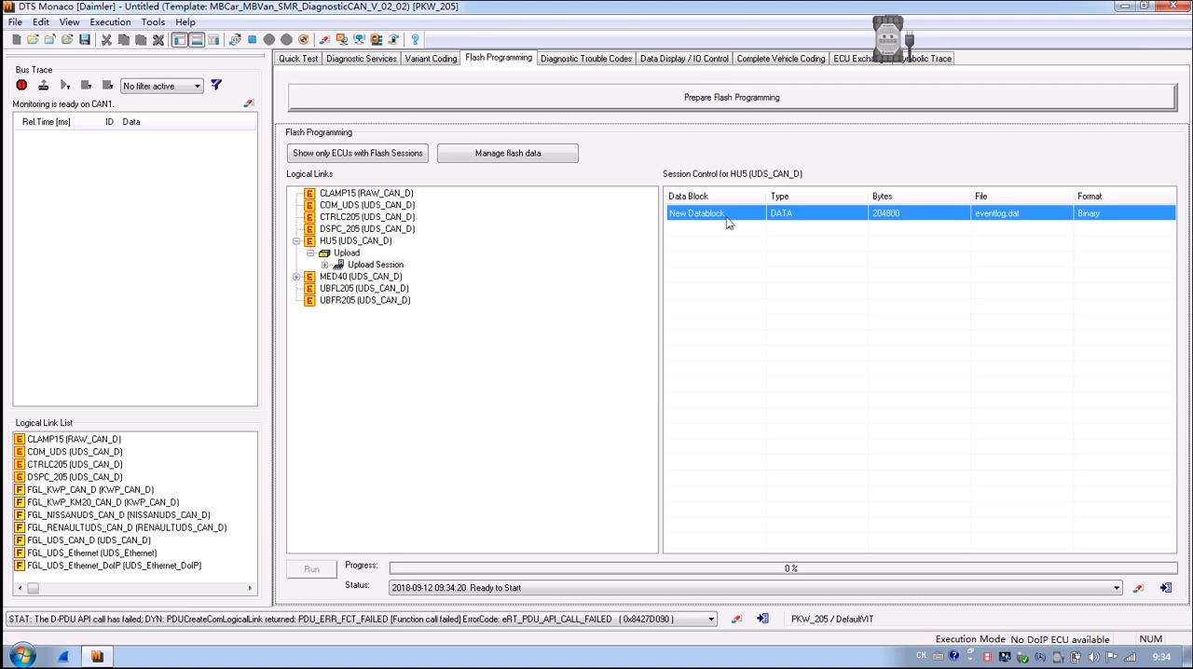Open the Bus Trace play button dropdown arrow
The height and width of the screenshot is (669, 1193).
point(70,87)
